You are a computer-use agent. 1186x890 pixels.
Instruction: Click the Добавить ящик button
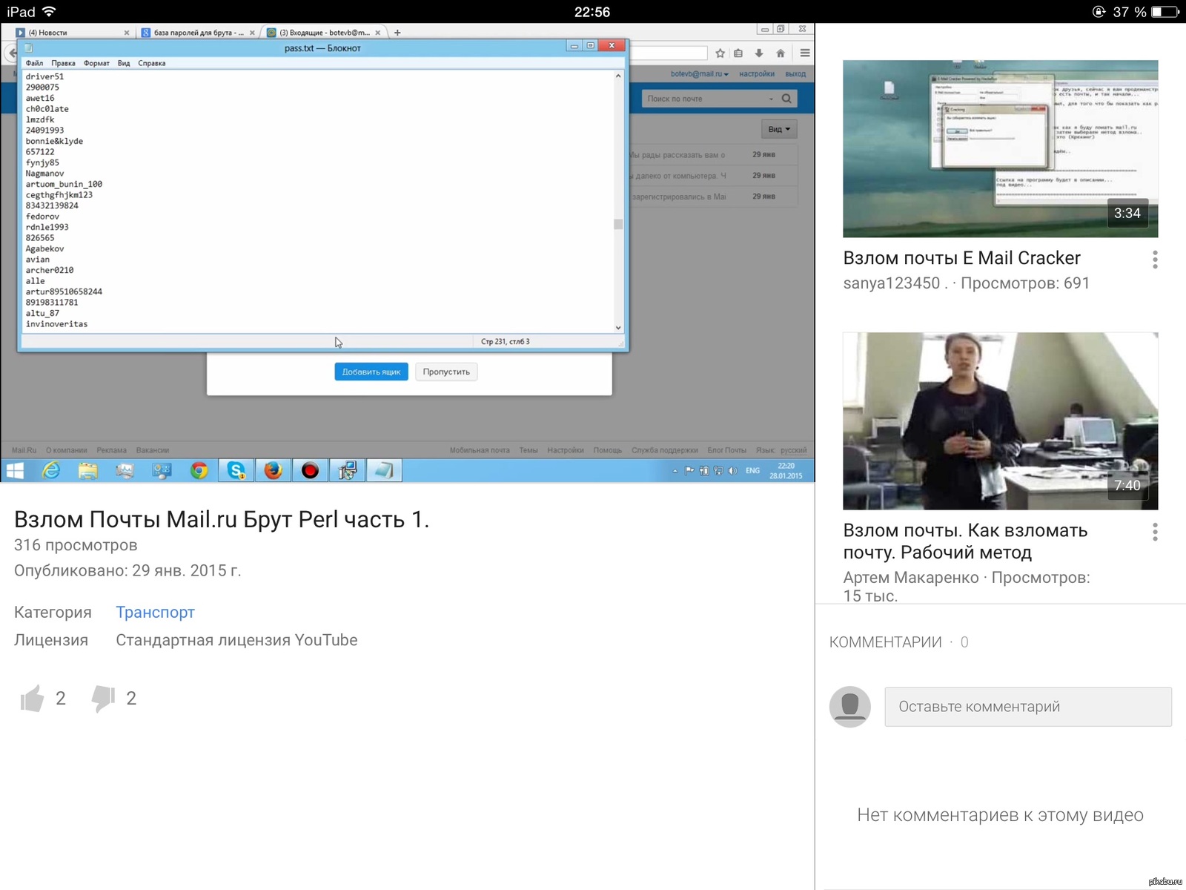click(x=371, y=372)
